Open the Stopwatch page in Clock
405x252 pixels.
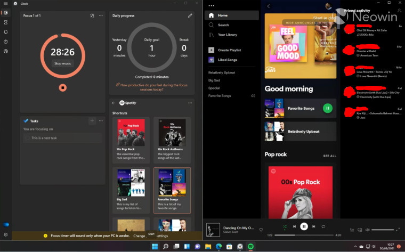[x=6, y=42]
